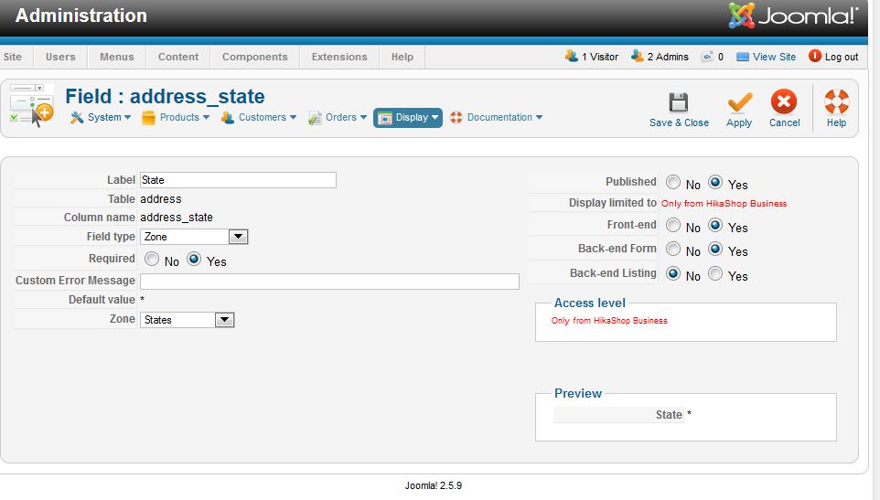Click the 1 Visitor link

tap(600, 57)
